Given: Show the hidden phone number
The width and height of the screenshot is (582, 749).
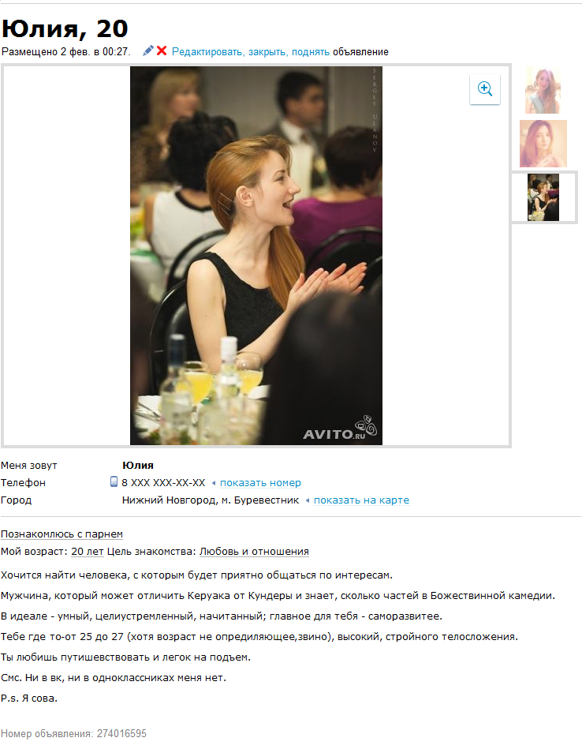Looking at the screenshot, I should tap(260, 483).
